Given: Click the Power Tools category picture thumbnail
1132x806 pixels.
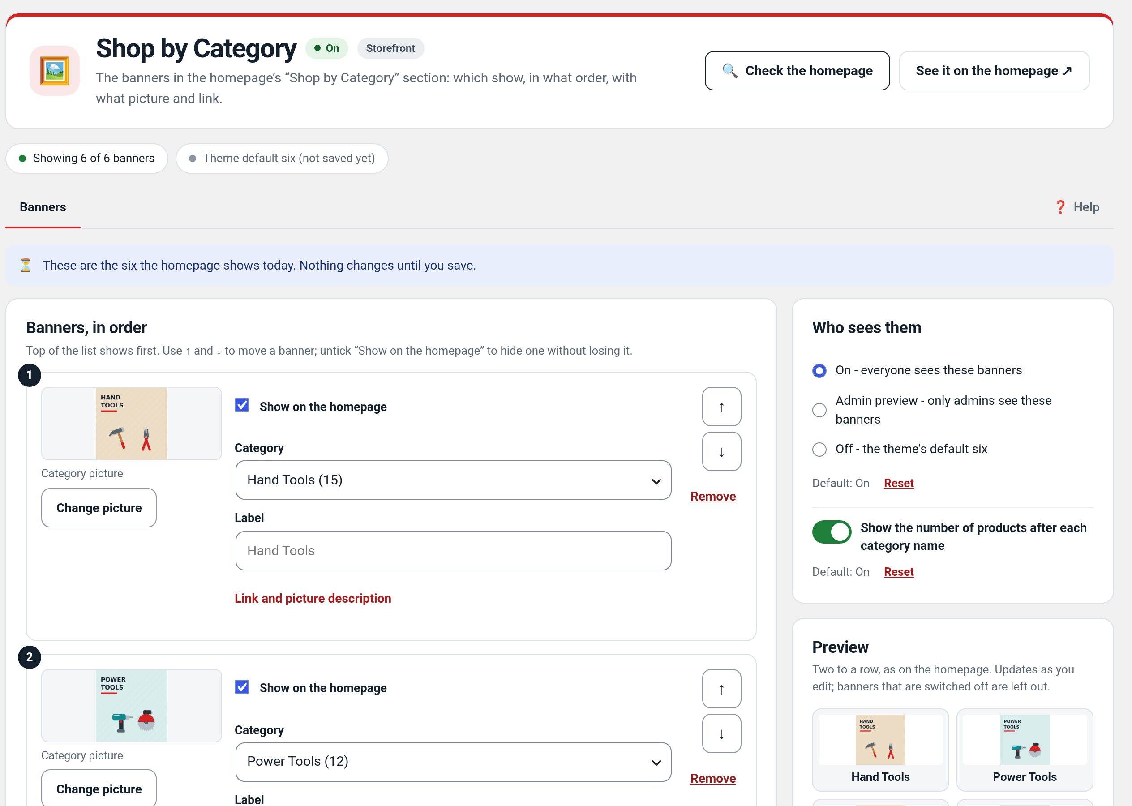Looking at the screenshot, I should click(132, 705).
